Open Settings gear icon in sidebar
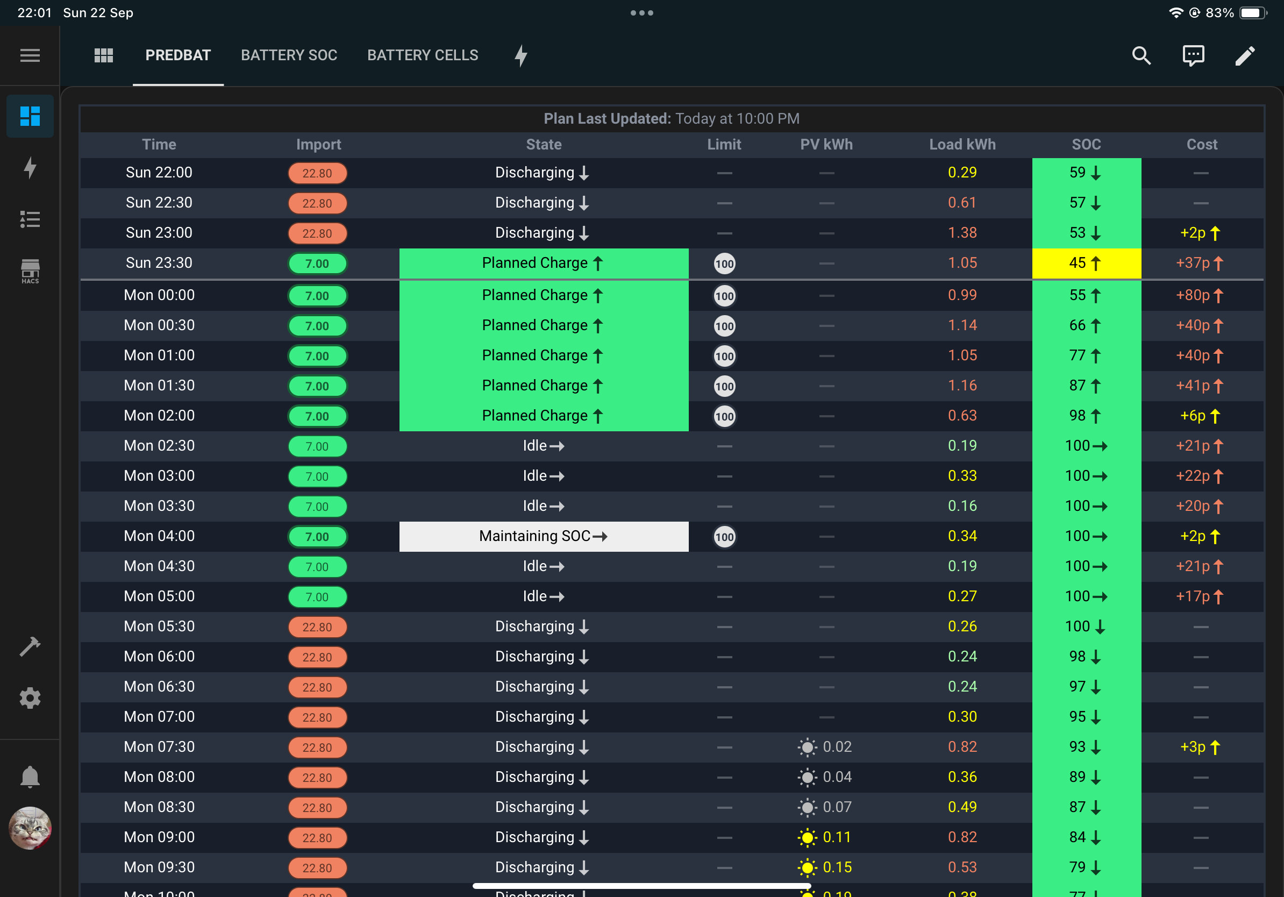This screenshot has width=1284, height=897. (30, 698)
